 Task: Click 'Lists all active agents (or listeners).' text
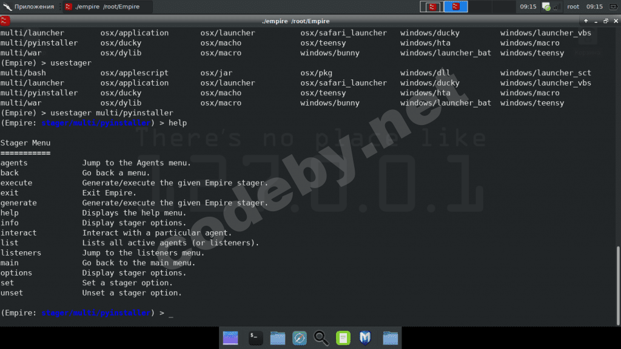170,243
